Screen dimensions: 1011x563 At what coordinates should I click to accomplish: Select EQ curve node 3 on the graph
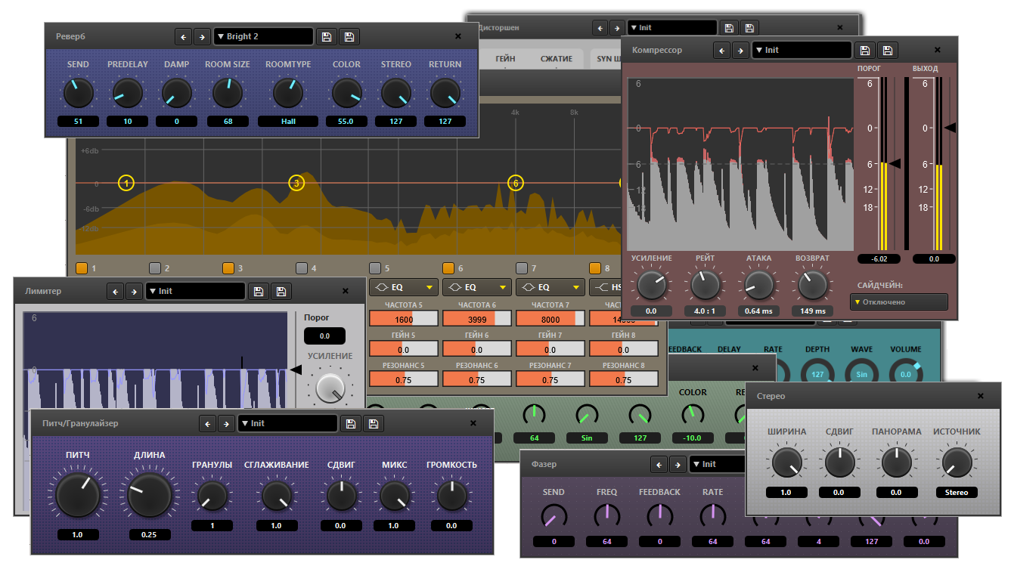click(296, 183)
